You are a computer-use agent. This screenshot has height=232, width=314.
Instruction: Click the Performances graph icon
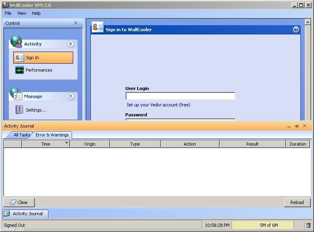tap(20, 70)
